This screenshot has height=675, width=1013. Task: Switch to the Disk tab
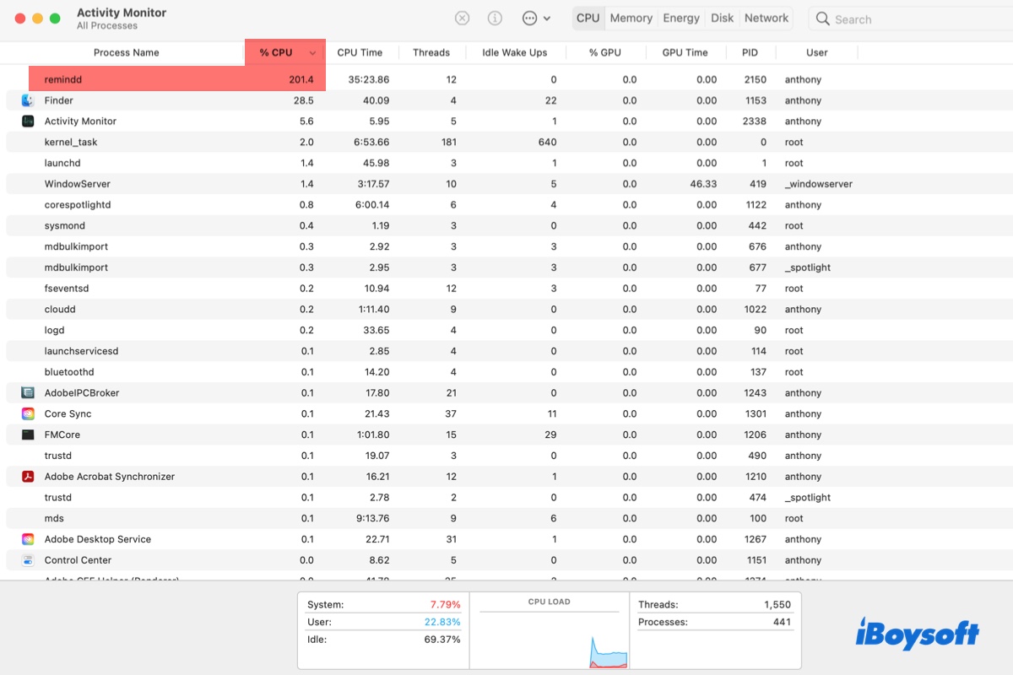(x=723, y=18)
